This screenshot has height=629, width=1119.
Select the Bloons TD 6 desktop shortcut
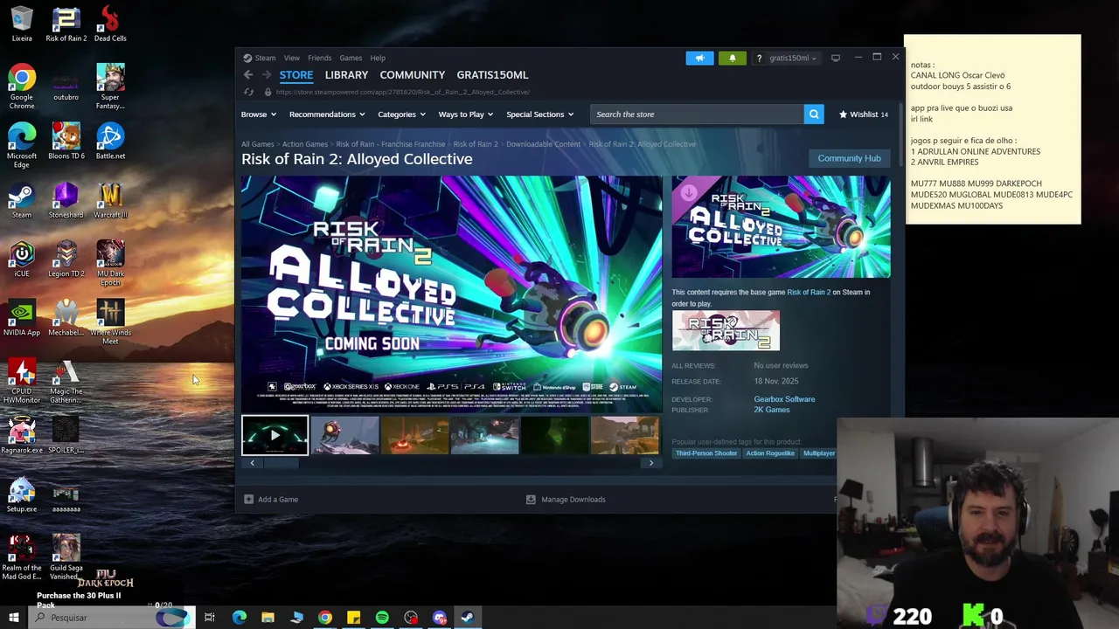[66, 142]
